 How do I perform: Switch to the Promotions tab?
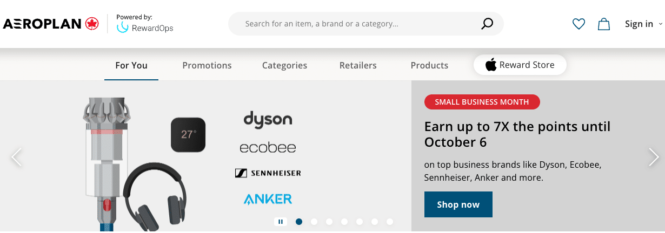coord(207,65)
